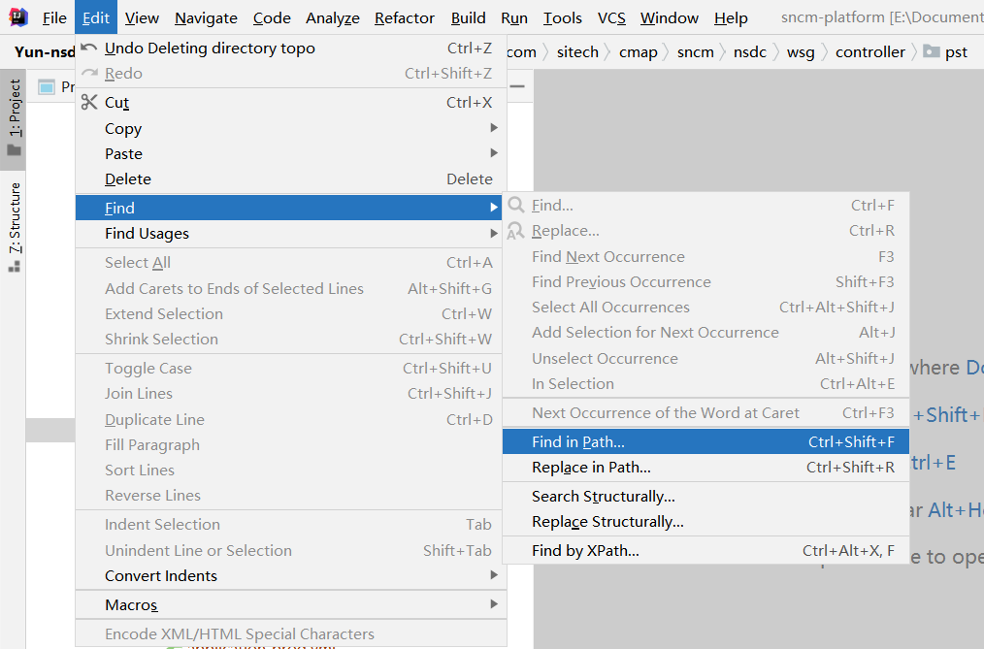Click the highlighted Find submenu arrow
The image size is (984, 649).
[x=494, y=207]
